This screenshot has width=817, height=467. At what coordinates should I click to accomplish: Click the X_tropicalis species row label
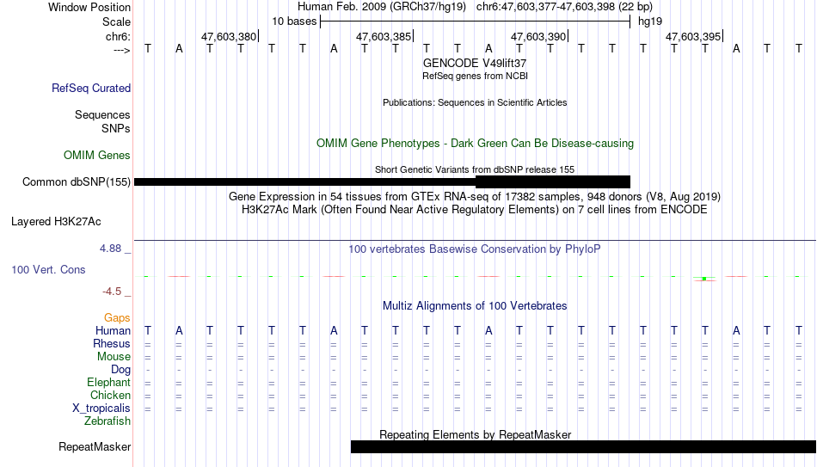point(101,409)
